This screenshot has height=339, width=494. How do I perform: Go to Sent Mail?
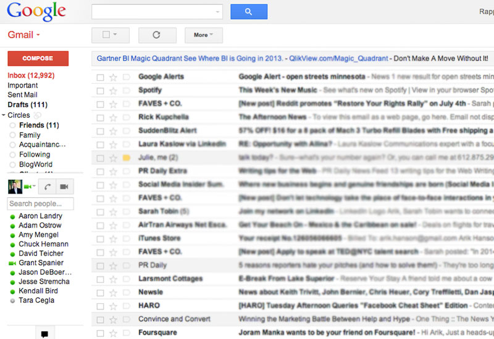click(x=22, y=95)
